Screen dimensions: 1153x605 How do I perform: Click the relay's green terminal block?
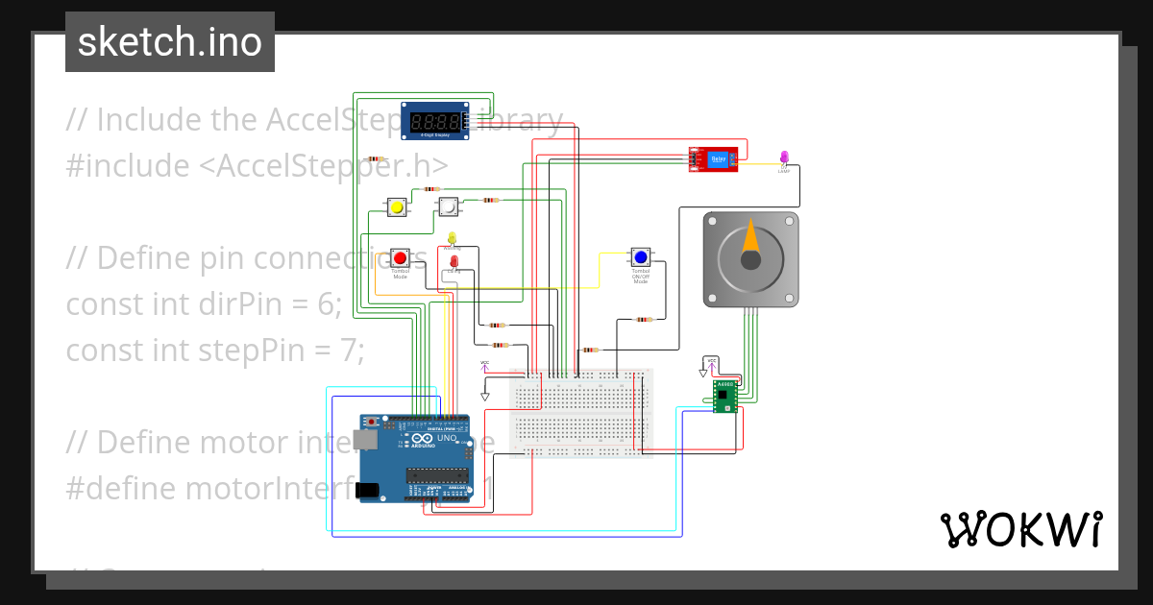(732, 159)
